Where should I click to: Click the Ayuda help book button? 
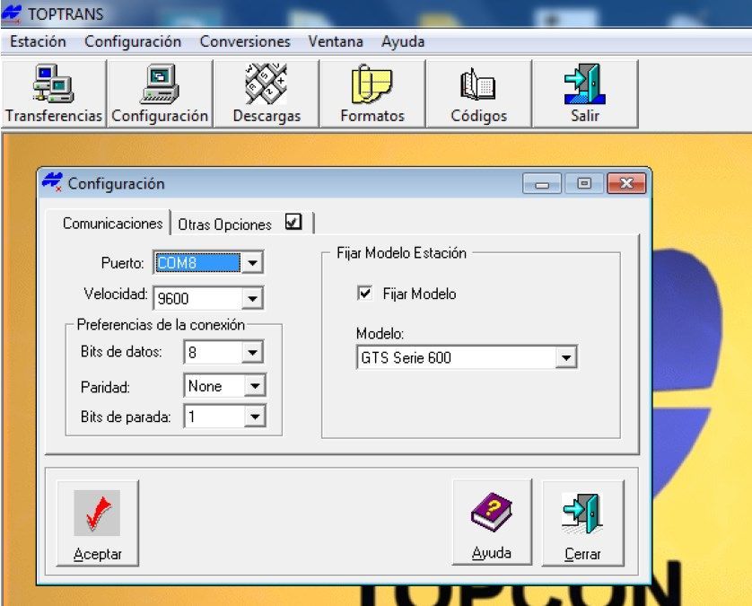(x=492, y=523)
